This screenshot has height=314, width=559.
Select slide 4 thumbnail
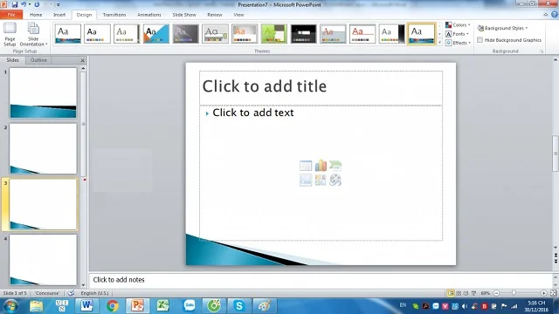(x=43, y=260)
